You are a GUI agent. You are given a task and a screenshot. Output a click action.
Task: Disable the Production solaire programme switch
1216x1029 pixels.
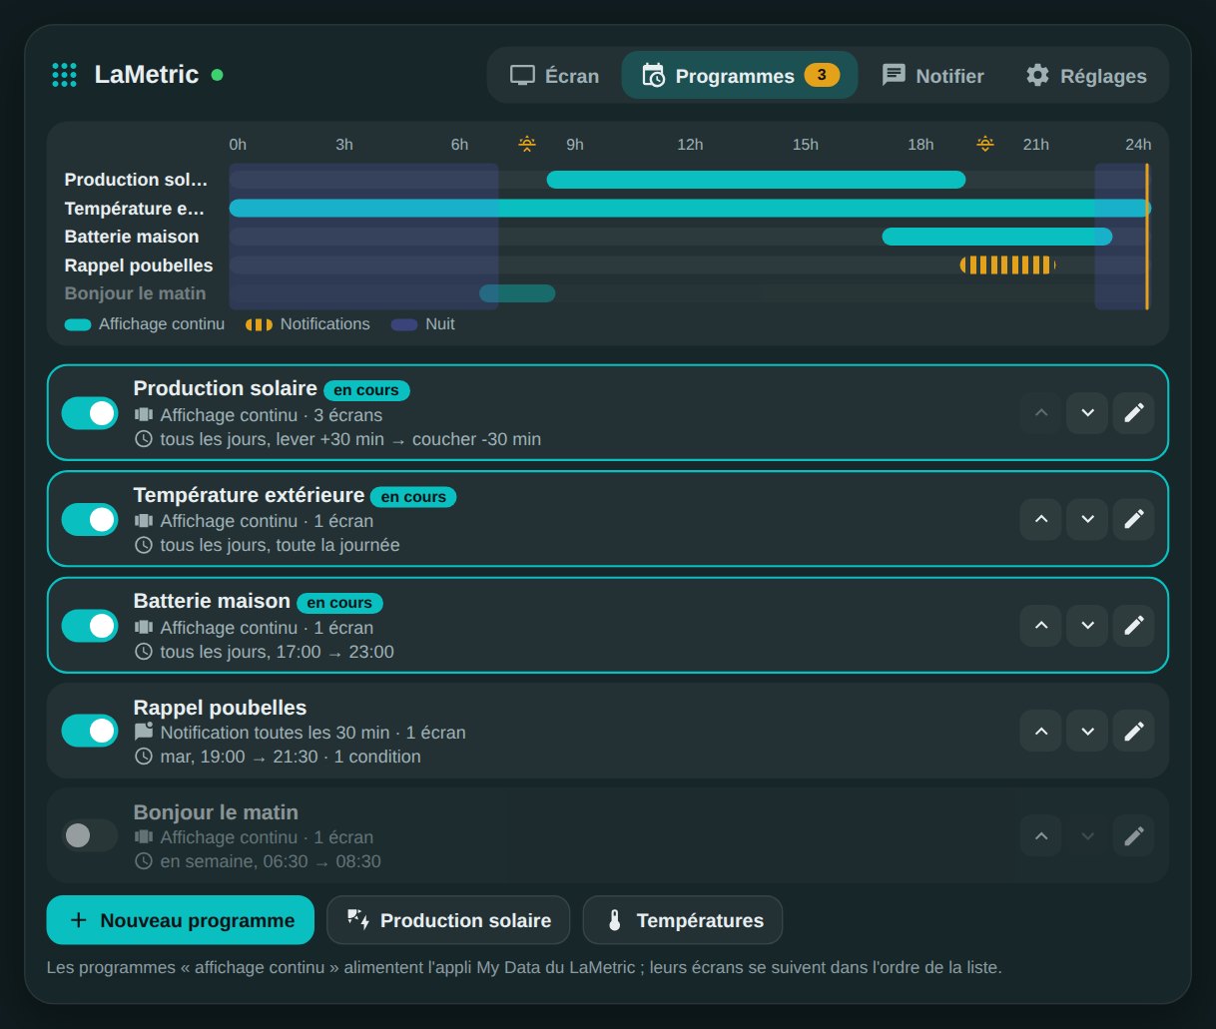(90, 413)
